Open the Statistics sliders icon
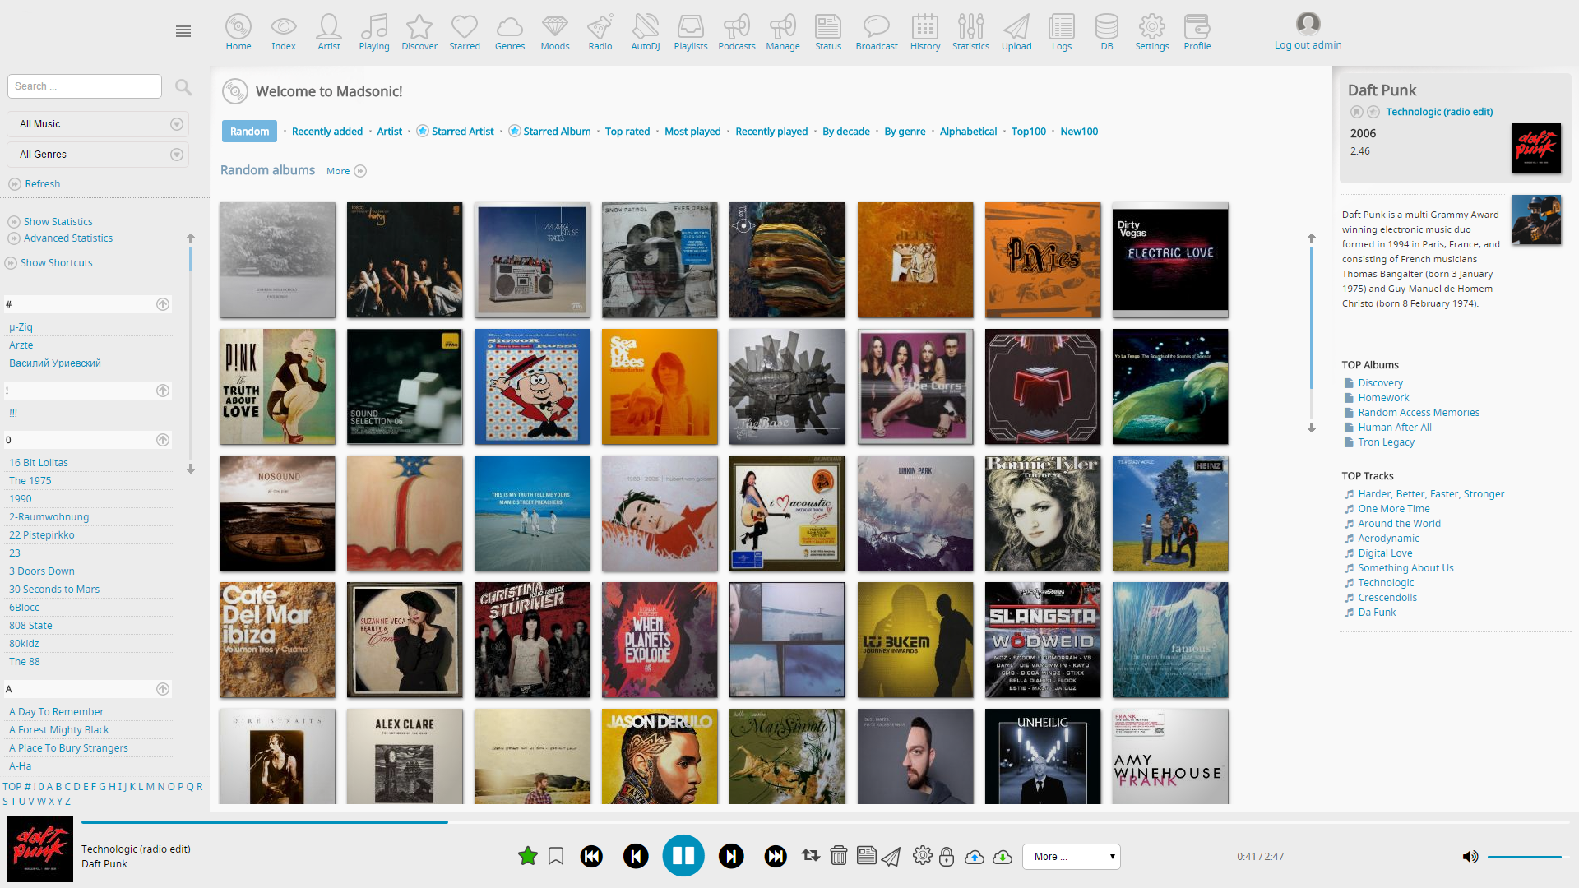This screenshot has height=888, width=1579. tap(971, 27)
